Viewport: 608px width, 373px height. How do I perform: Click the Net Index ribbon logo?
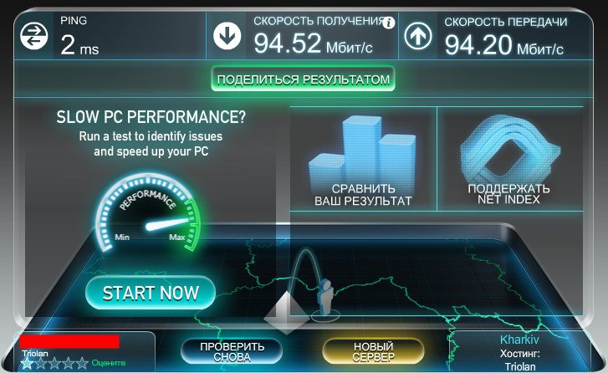coord(509,148)
